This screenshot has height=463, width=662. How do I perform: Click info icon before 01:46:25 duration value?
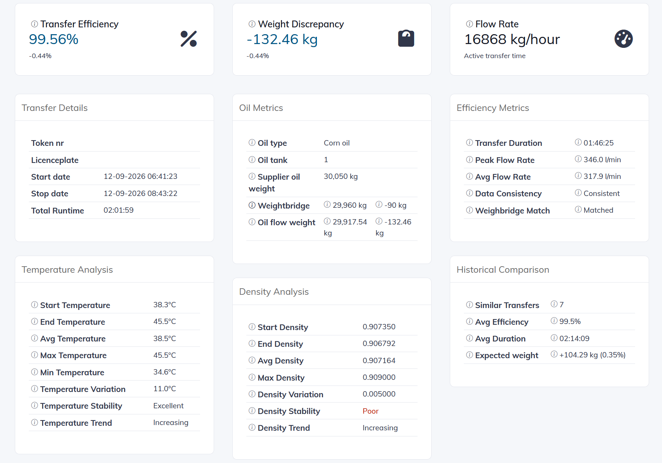click(x=578, y=142)
